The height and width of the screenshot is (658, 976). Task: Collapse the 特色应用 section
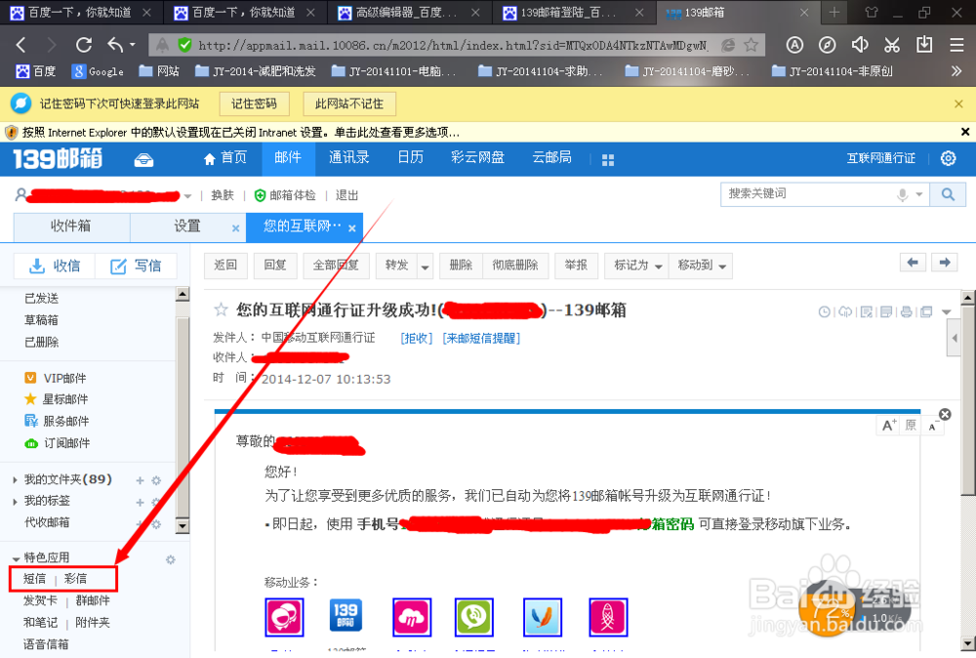pos(16,559)
